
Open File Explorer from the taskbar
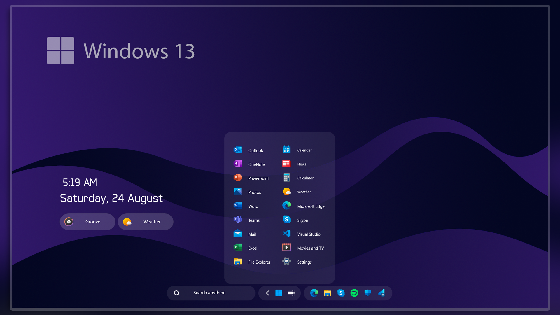point(328,293)
